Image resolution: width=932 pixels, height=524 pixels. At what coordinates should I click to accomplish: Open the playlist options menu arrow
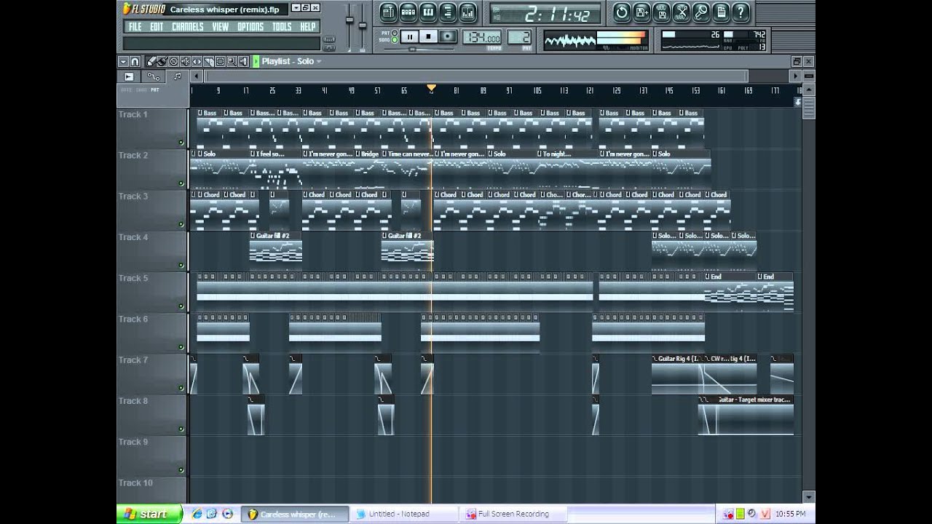pos(123,61)
